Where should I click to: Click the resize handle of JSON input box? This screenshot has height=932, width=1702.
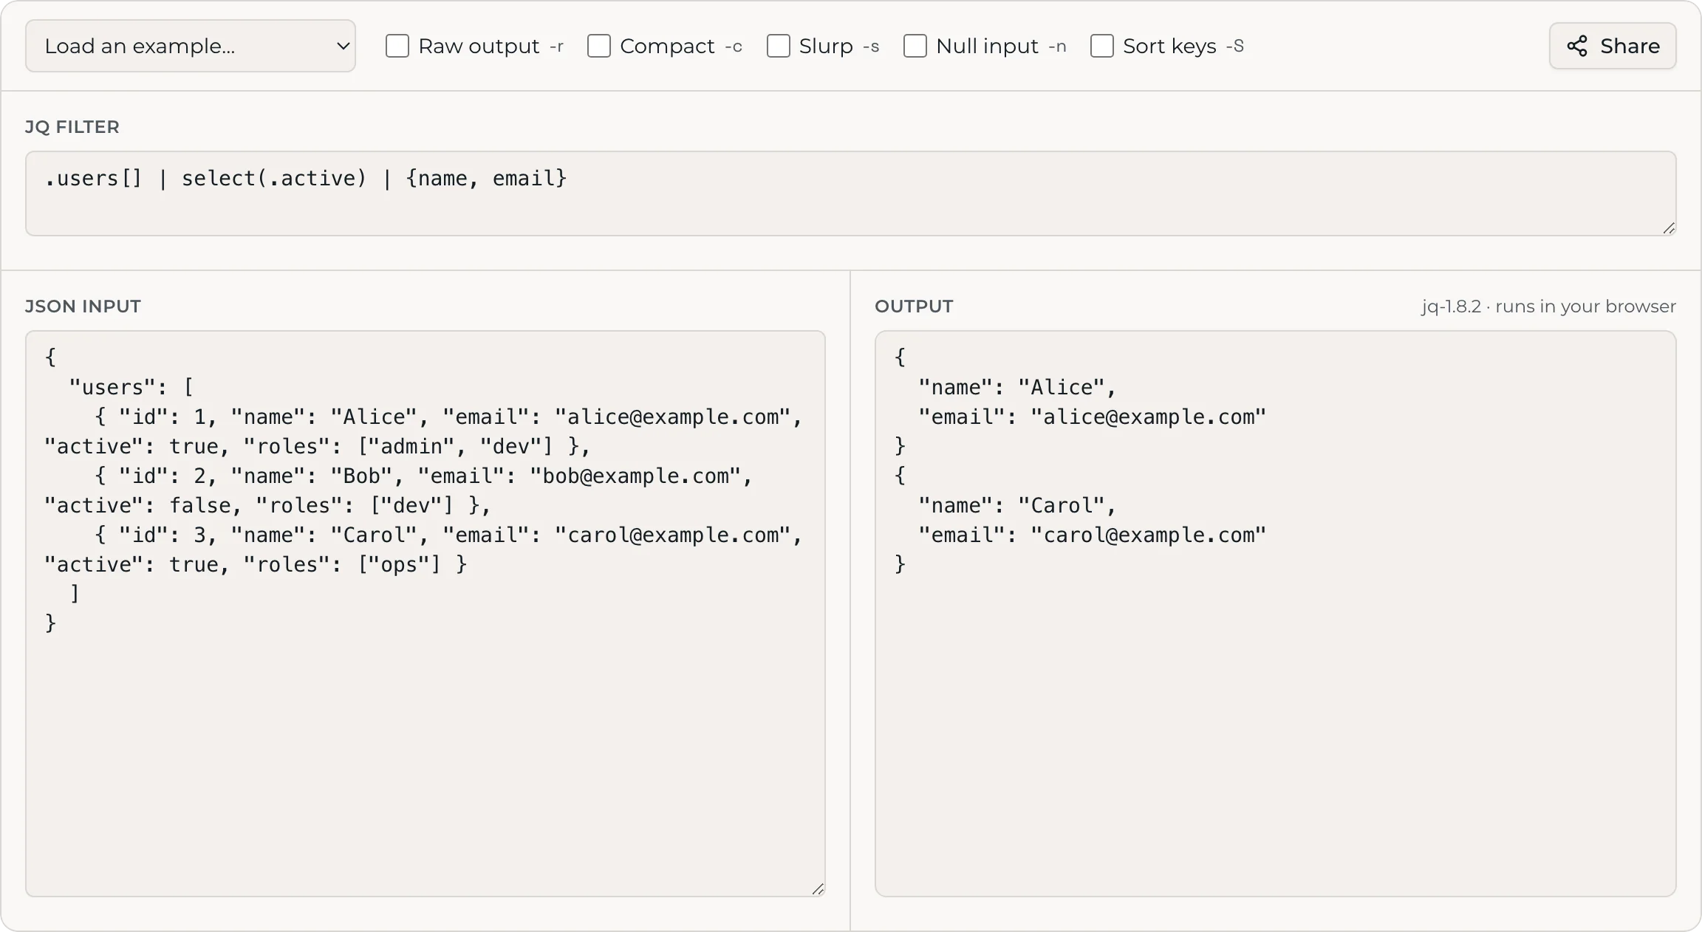(818, 889)
